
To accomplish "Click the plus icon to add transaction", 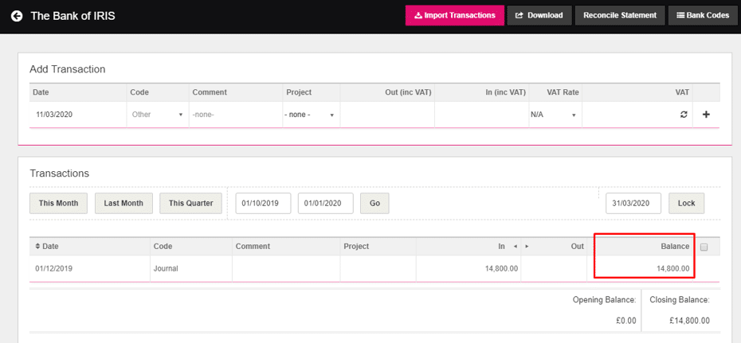I will (706, 115).
